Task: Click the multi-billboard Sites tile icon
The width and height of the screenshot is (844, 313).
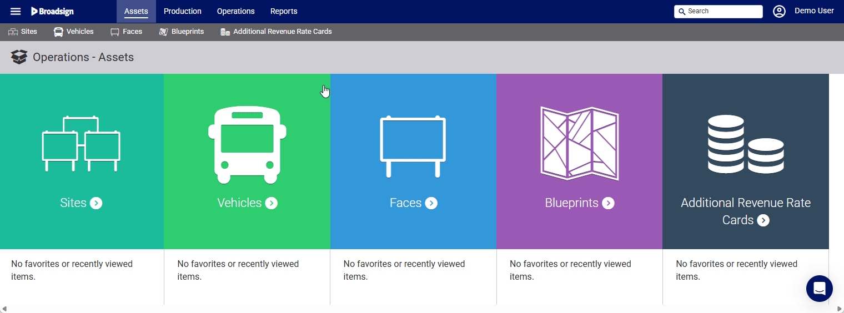Action: coord(81,143)
